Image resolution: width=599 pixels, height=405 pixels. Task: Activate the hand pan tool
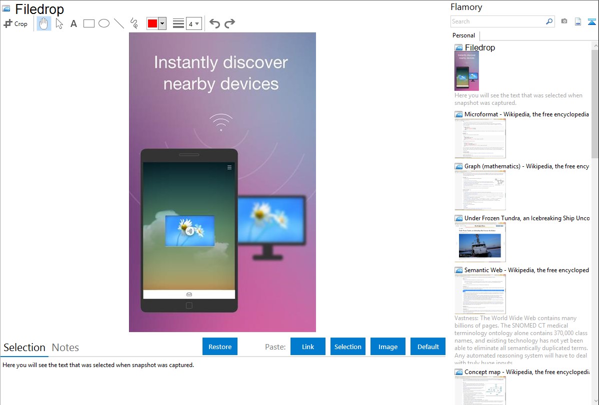tap(43, 23)
